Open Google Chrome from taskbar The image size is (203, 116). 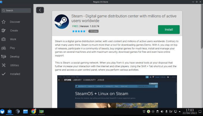[x=33, y=111]
